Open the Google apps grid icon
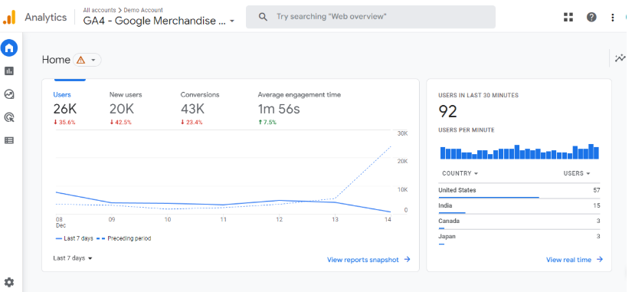Image resolution: width=632 pixels, height=292 pixels. pyautogui.click(x=568, y=17)
